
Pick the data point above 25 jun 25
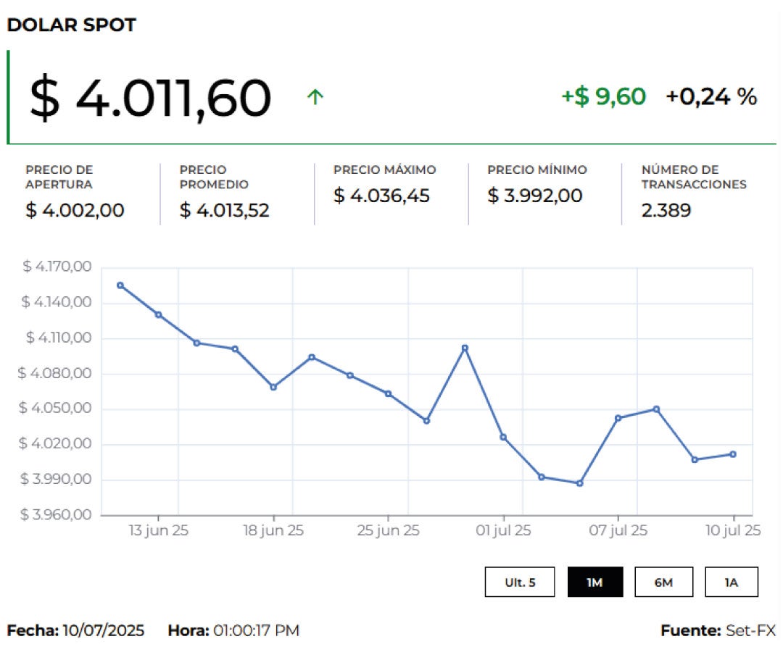pos(389,394)
